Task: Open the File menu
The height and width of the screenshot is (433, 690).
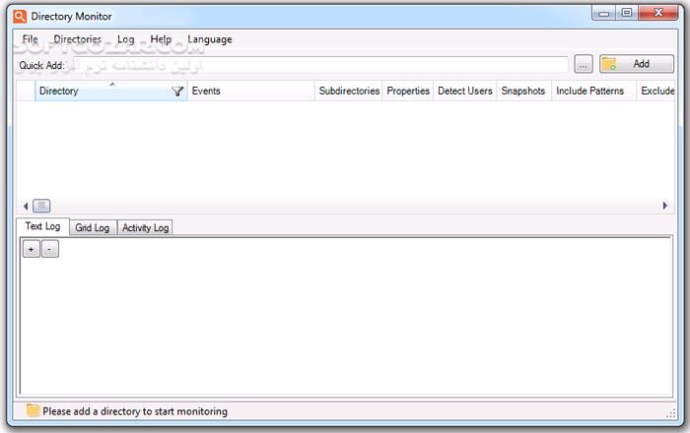Action: (30, 39)
